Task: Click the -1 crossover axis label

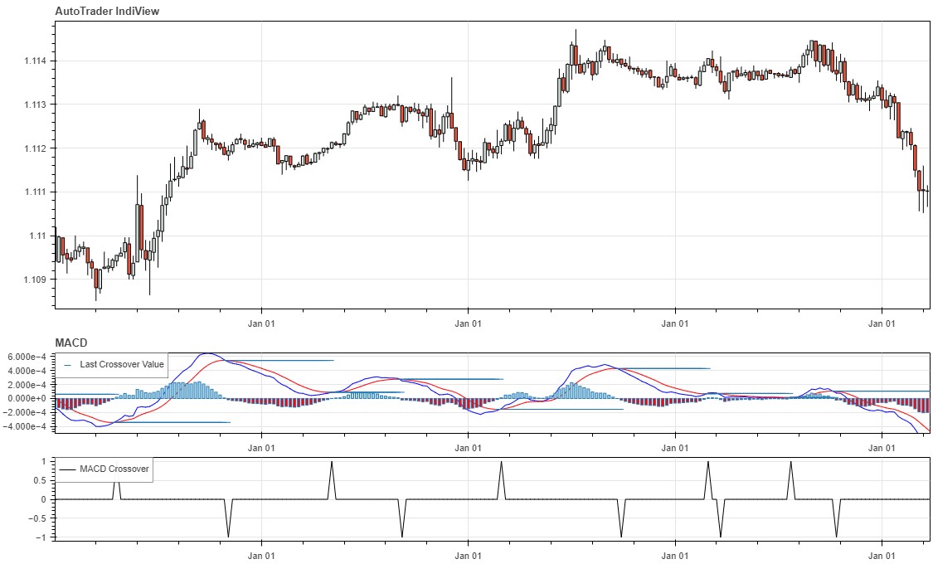Action: tap(41, 537)
